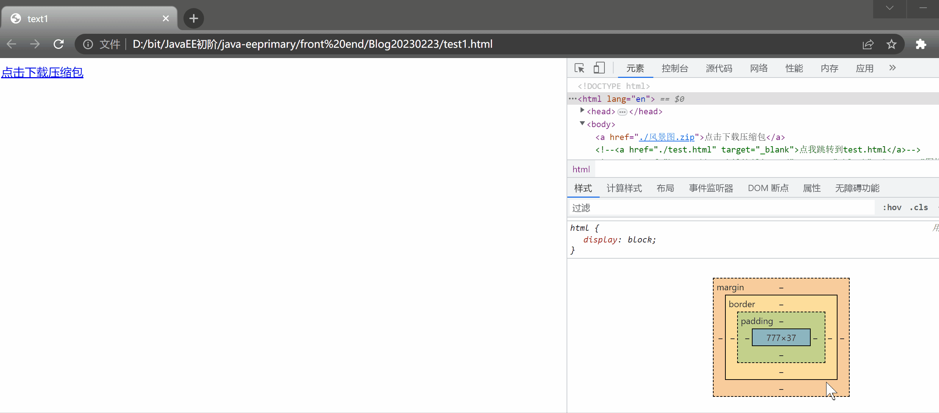
Task: Reload the page with refresh icon
Action: (x=58, y=44)
